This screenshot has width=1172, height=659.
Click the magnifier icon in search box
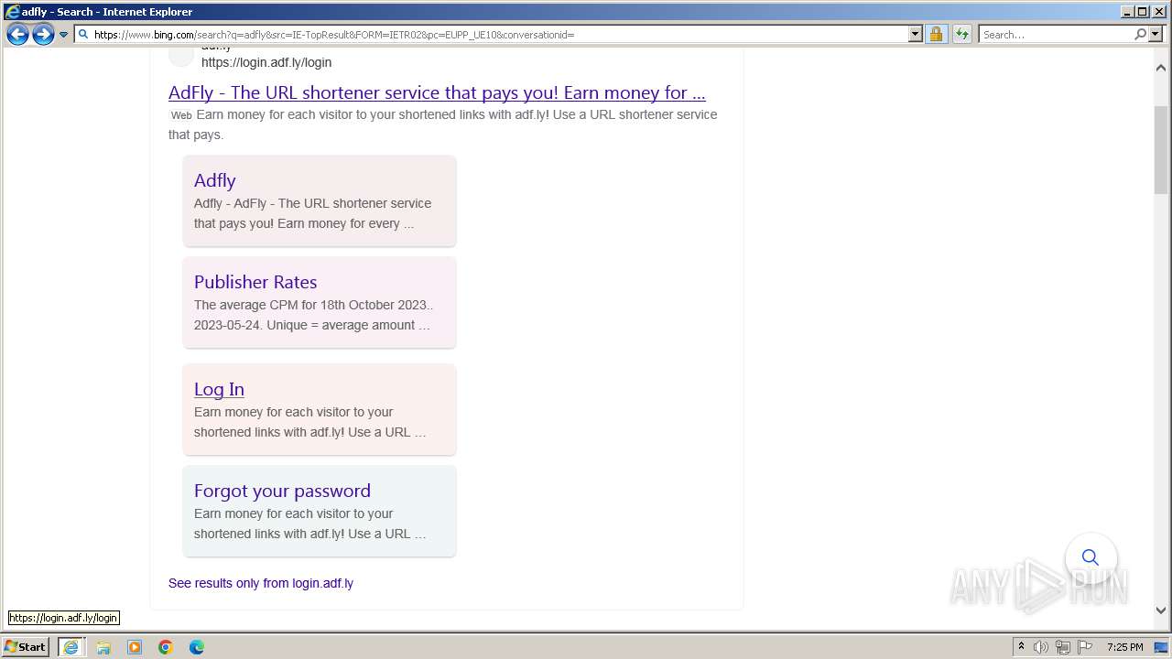point(1140,35)
